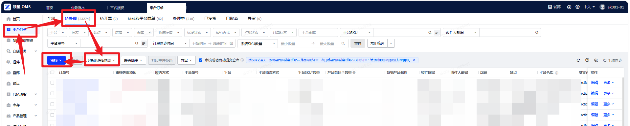630x126 pixels.
Task: Click the batch-input list icon in 平台SKU field
Action: click(x=437, y=33)
